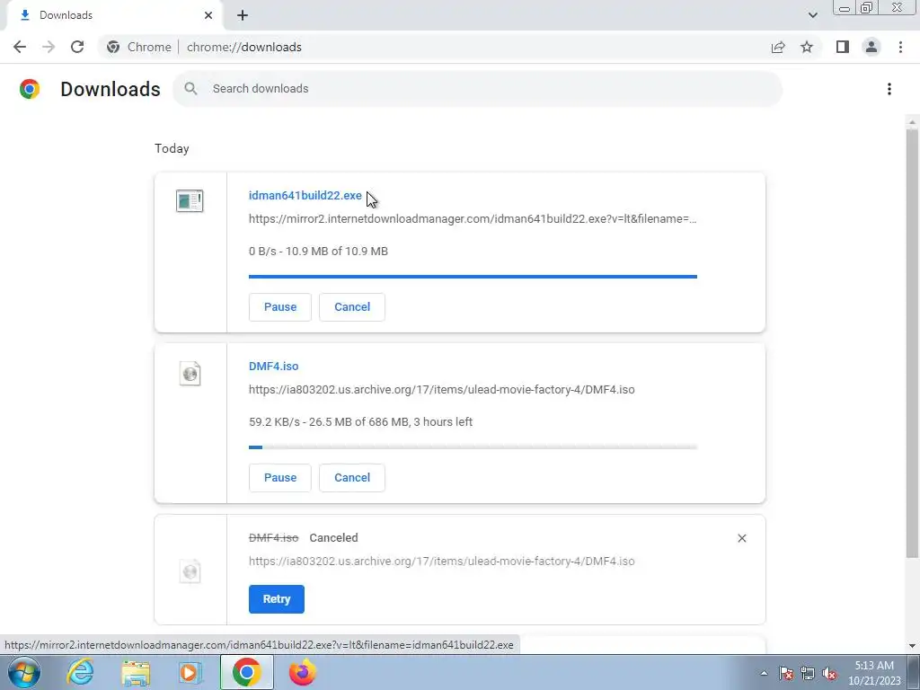Click the idman641build22.exe progress bar
The height and width of the screenshot is (690, 920).
[473, 277]
